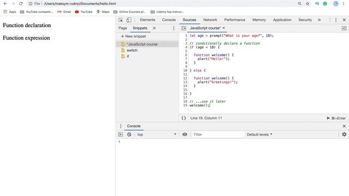Screen dimensions: 349x196
Task: Open the YouTube competit... bookmark folder
Action: (x=37, y=12)
